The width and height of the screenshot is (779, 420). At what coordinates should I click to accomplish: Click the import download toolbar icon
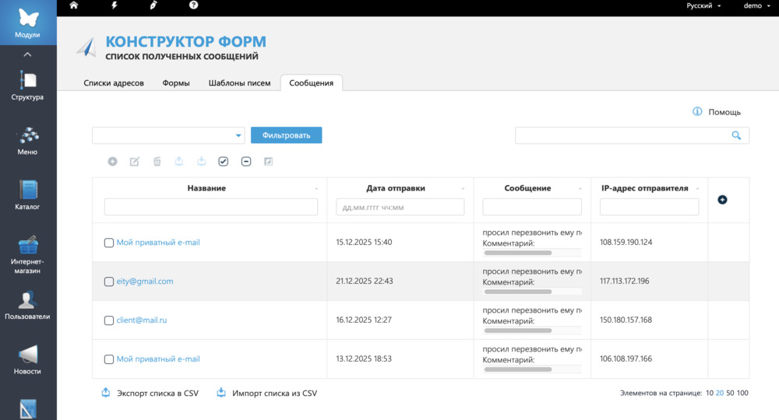coord(201,161)
